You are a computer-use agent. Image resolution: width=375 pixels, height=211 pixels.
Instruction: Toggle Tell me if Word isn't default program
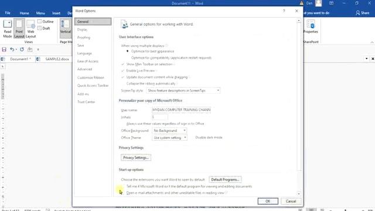point(122,186)
